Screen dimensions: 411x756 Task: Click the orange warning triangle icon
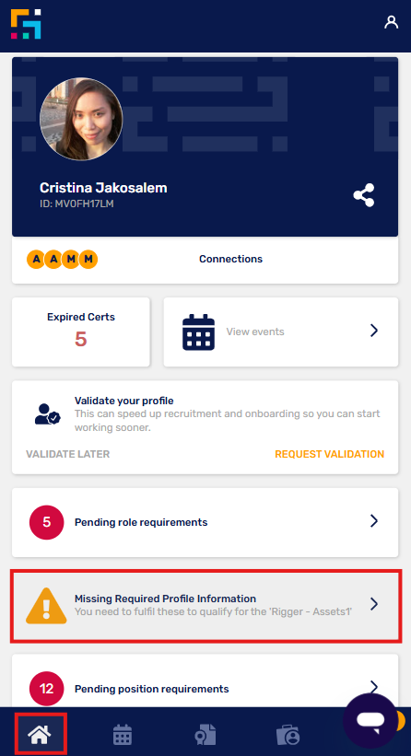click(x=46, y=606)
